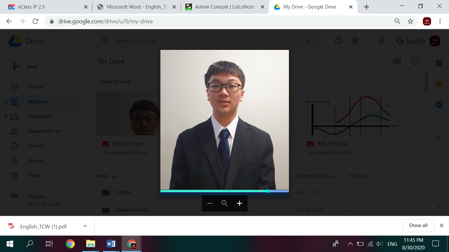Open My Drive title dropdown

(x=130, y=62)
